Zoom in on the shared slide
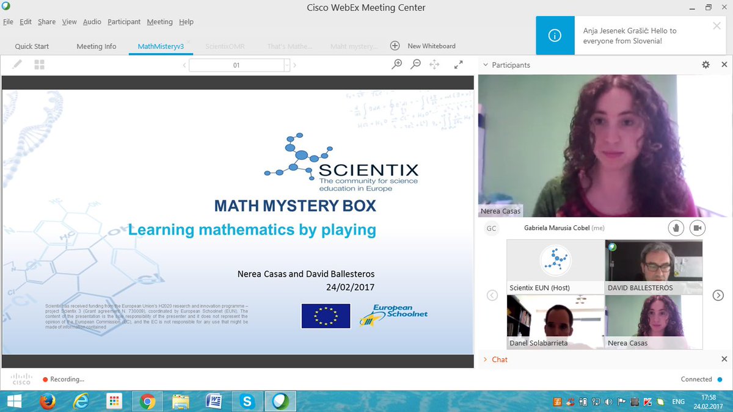Image resolution: width=733 pixels, height=412 pixels. coord(397,64)
